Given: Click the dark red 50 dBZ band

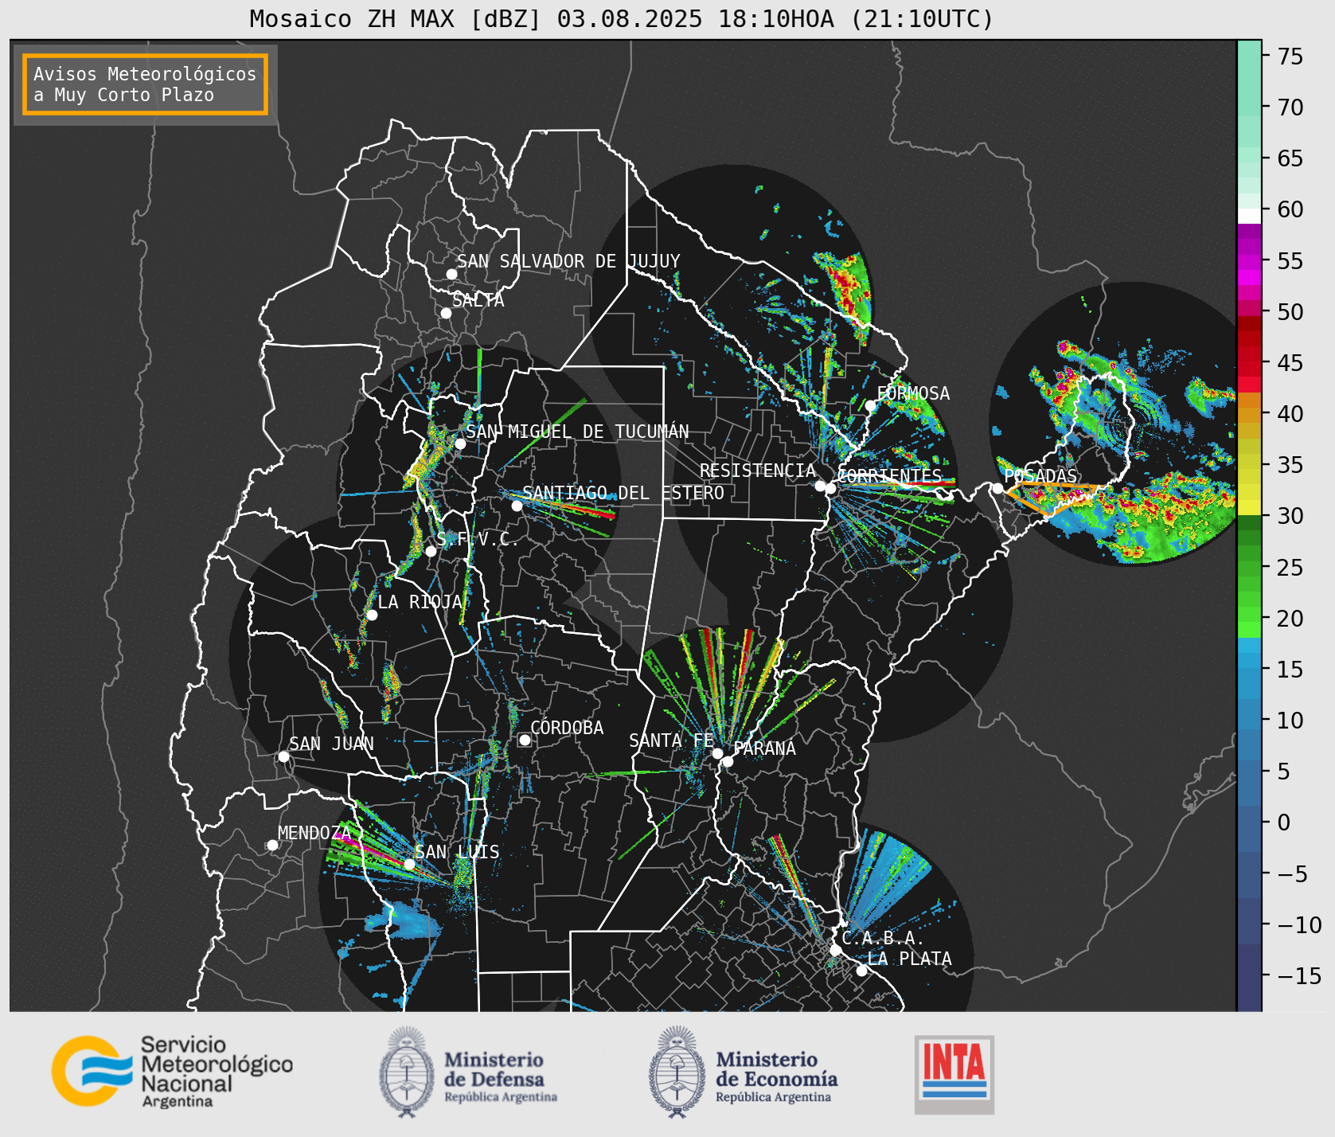Looking at the screenshot, I should coord(1249,322).
